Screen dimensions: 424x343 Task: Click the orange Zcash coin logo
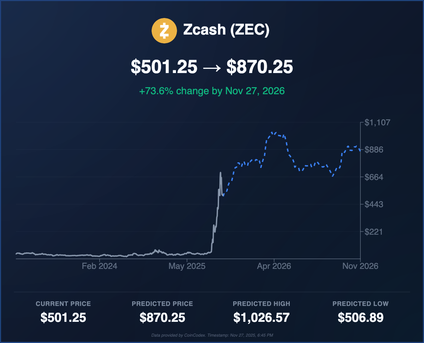coord(164,31)
